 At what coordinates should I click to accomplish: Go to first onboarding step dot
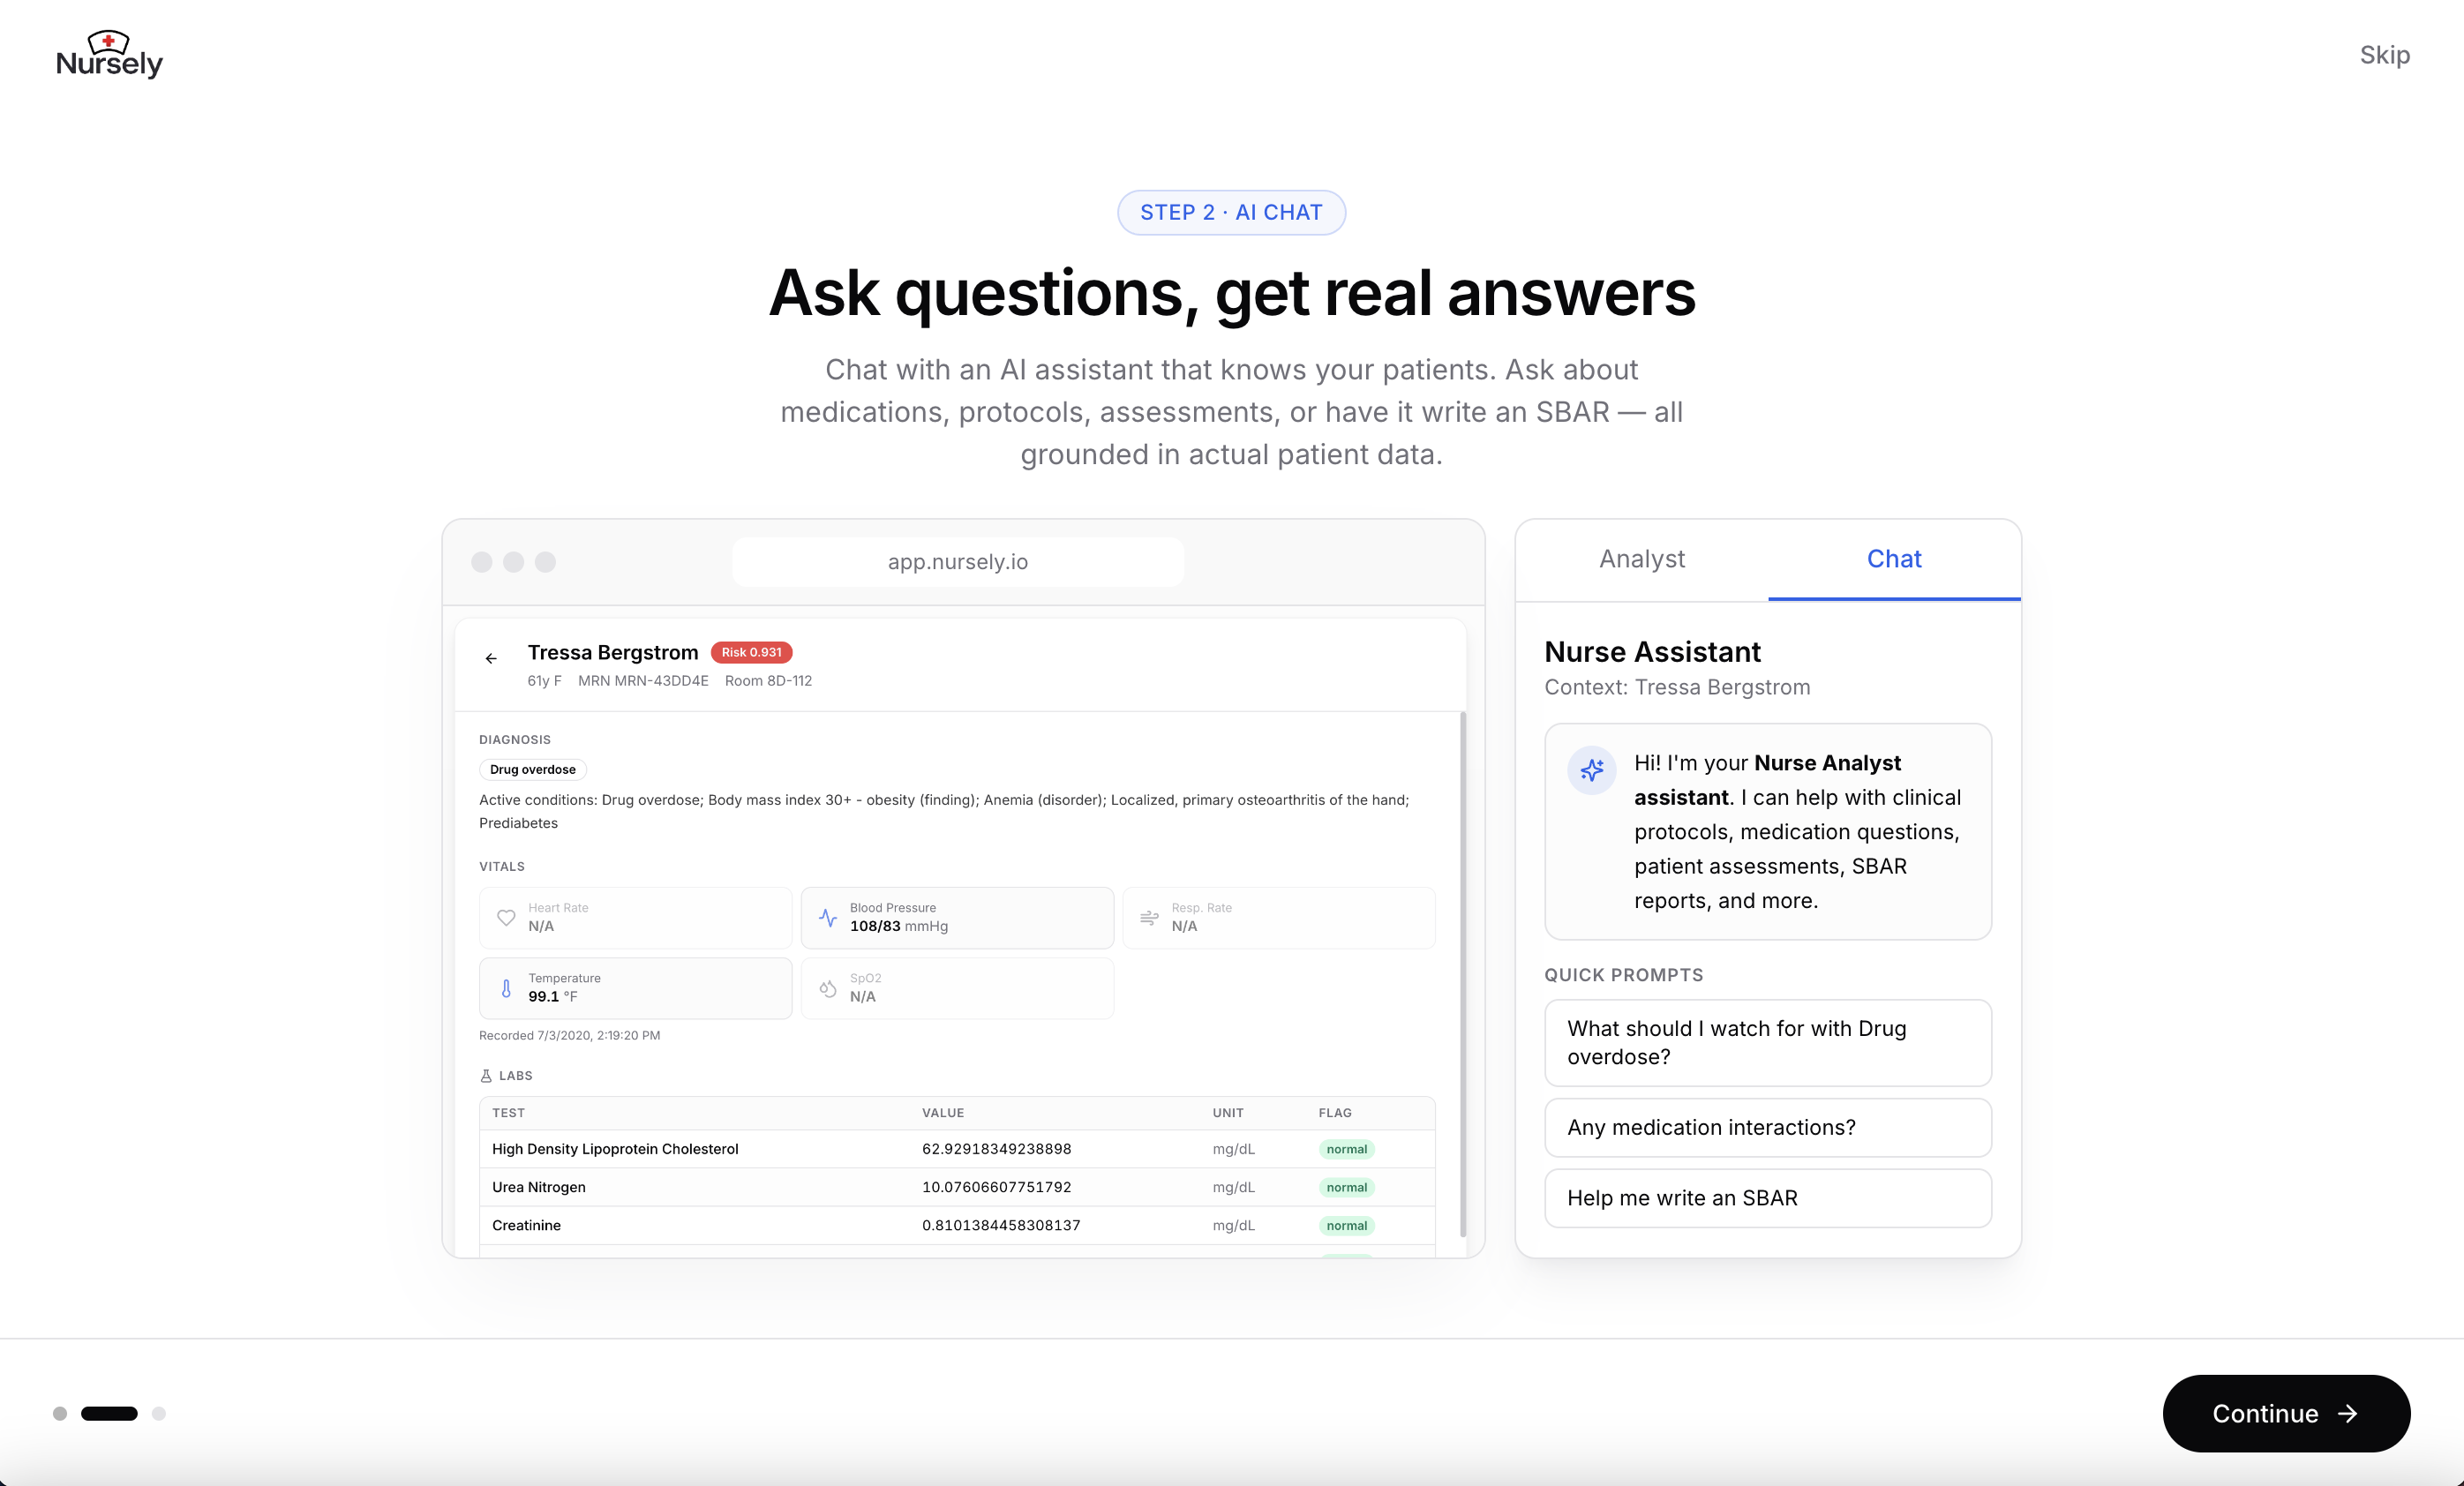coord(60,1413)
